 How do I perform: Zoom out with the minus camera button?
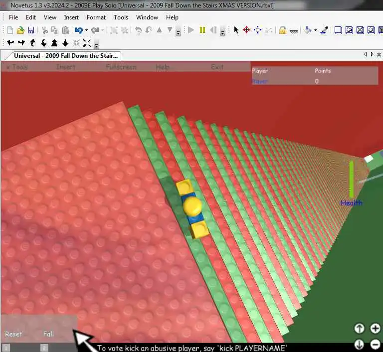(376, 344)
